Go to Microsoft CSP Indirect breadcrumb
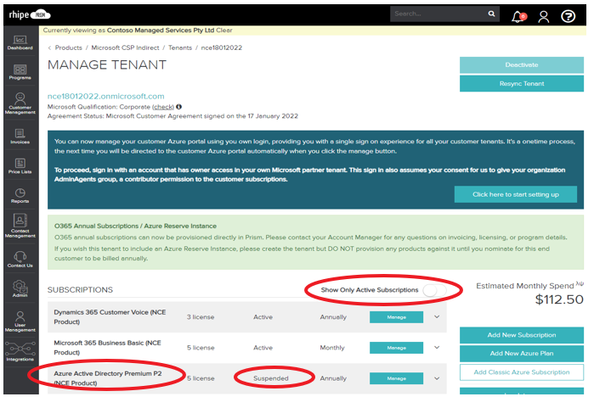This screenshot has width=594, height=408. [125, 48]
